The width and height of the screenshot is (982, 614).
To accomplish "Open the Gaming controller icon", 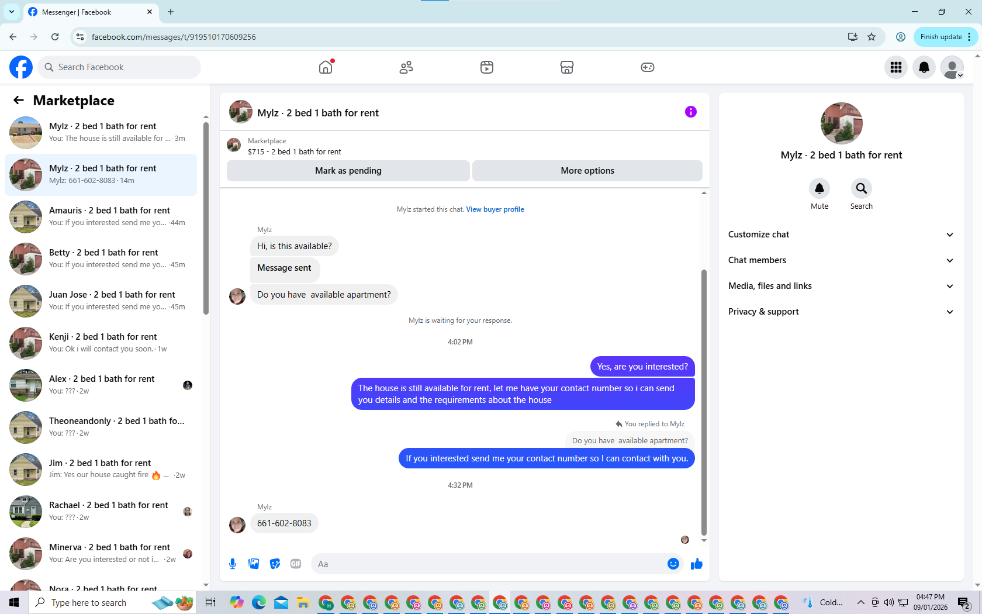I will click(648, 67).
